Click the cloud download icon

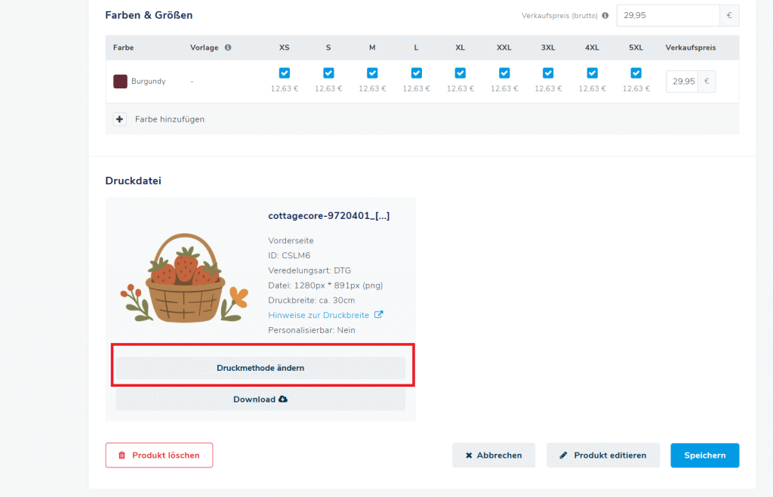click(283, 399)
